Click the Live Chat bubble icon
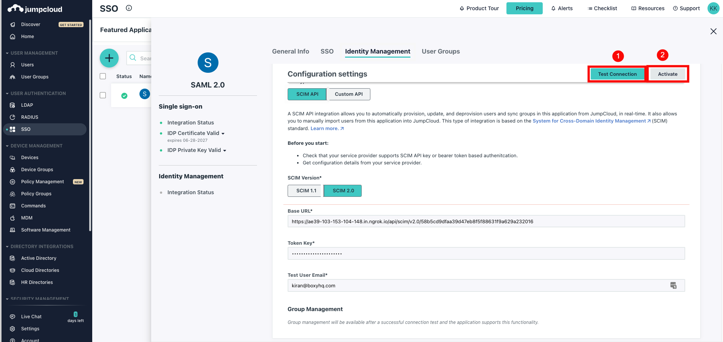723x342 pixels. coord(12,317)
